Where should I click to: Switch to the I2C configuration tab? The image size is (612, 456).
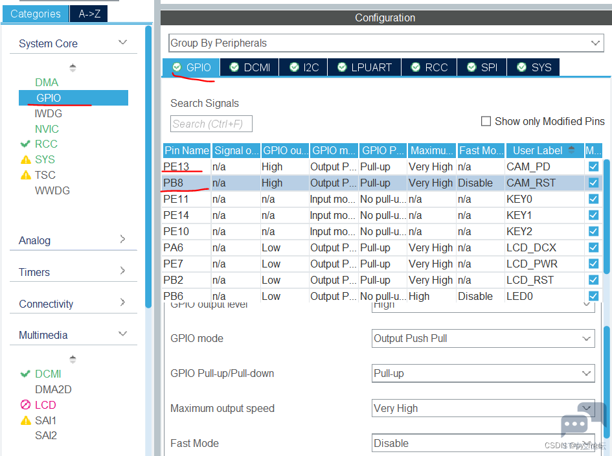pyautogui.click(x=304, y=67)
